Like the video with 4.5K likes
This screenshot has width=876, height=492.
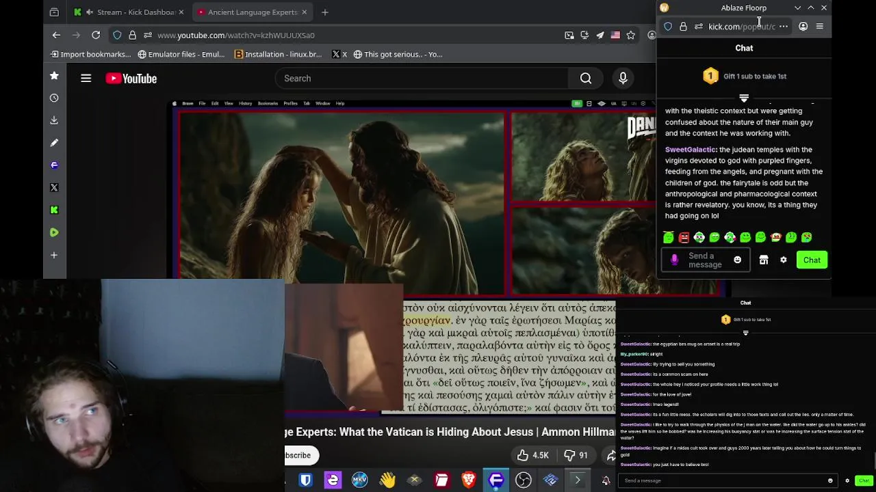pos(532,455)
